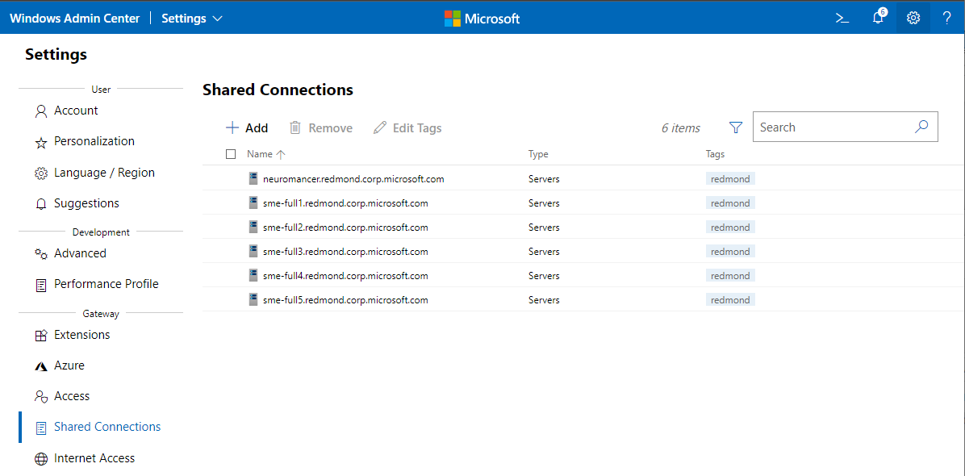Screen dimensions: 965x476
Task: Open the help question mark icon
Action: point(947,18)
